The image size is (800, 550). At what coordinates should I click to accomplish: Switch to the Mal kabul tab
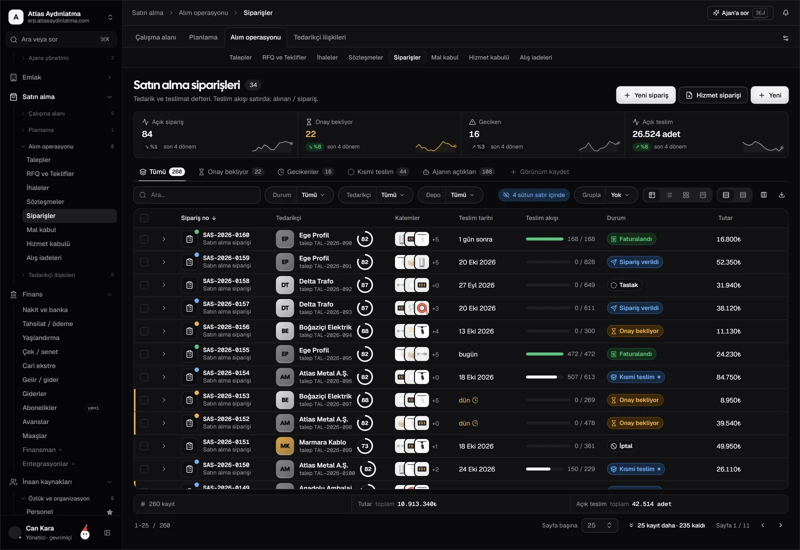click(444, 57)
